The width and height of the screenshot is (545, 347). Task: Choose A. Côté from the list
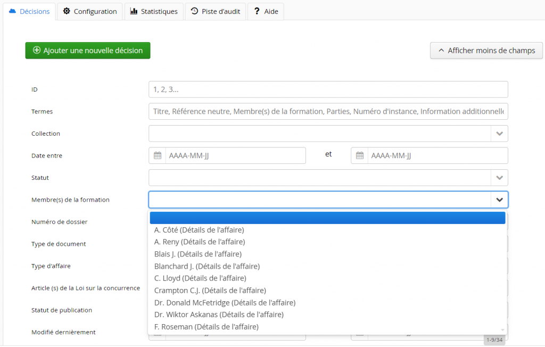point(199,230)
